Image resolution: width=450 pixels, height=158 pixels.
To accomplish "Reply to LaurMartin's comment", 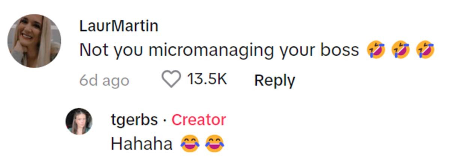I will coord(274,80).
